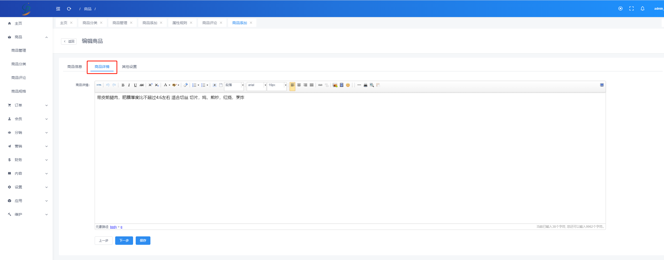Screen dimensions: 664x260
Task: Click the admin user name in header
Action: [659, 9]
